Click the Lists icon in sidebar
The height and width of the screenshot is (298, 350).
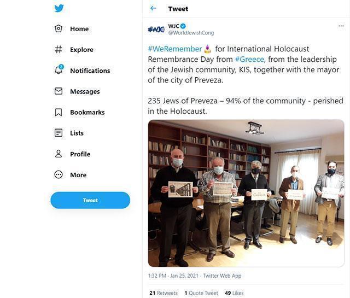coord(59,133)
